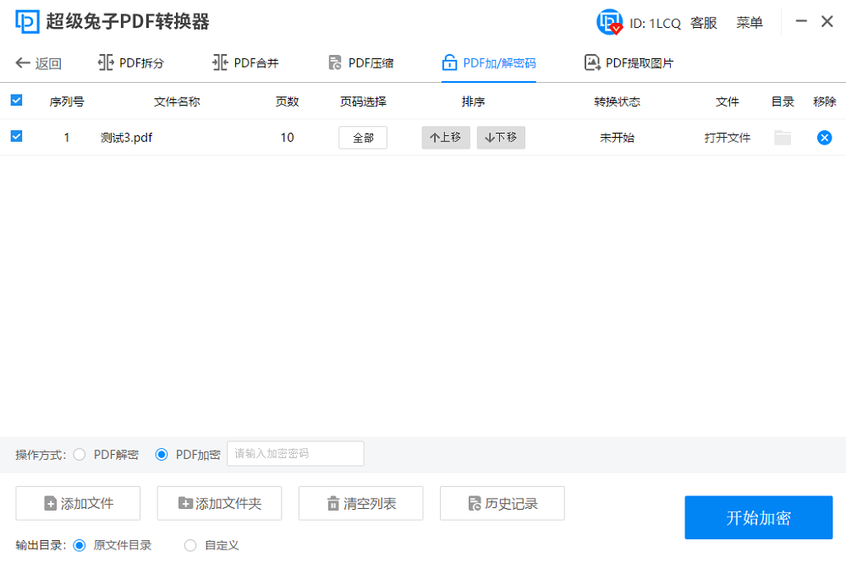Select the PDF解密 radio option
The width and height of the screenshot is (846, 563).
point(80,454)
